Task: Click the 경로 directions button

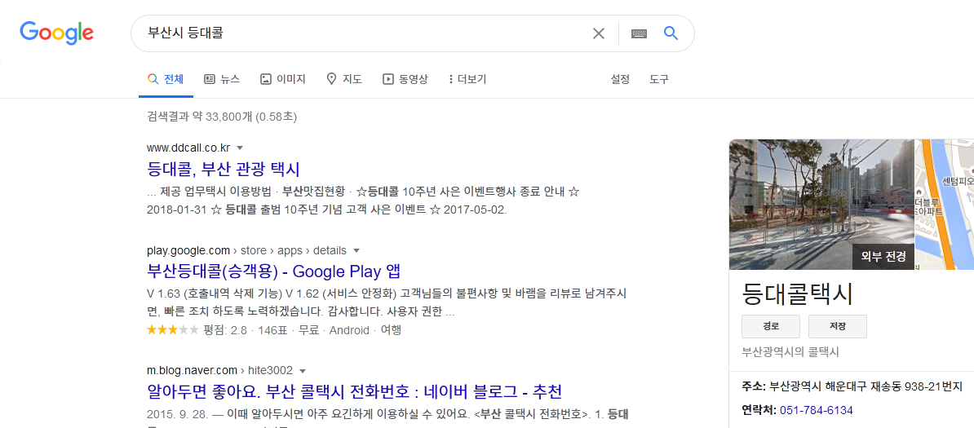Action: pos(770,326)
